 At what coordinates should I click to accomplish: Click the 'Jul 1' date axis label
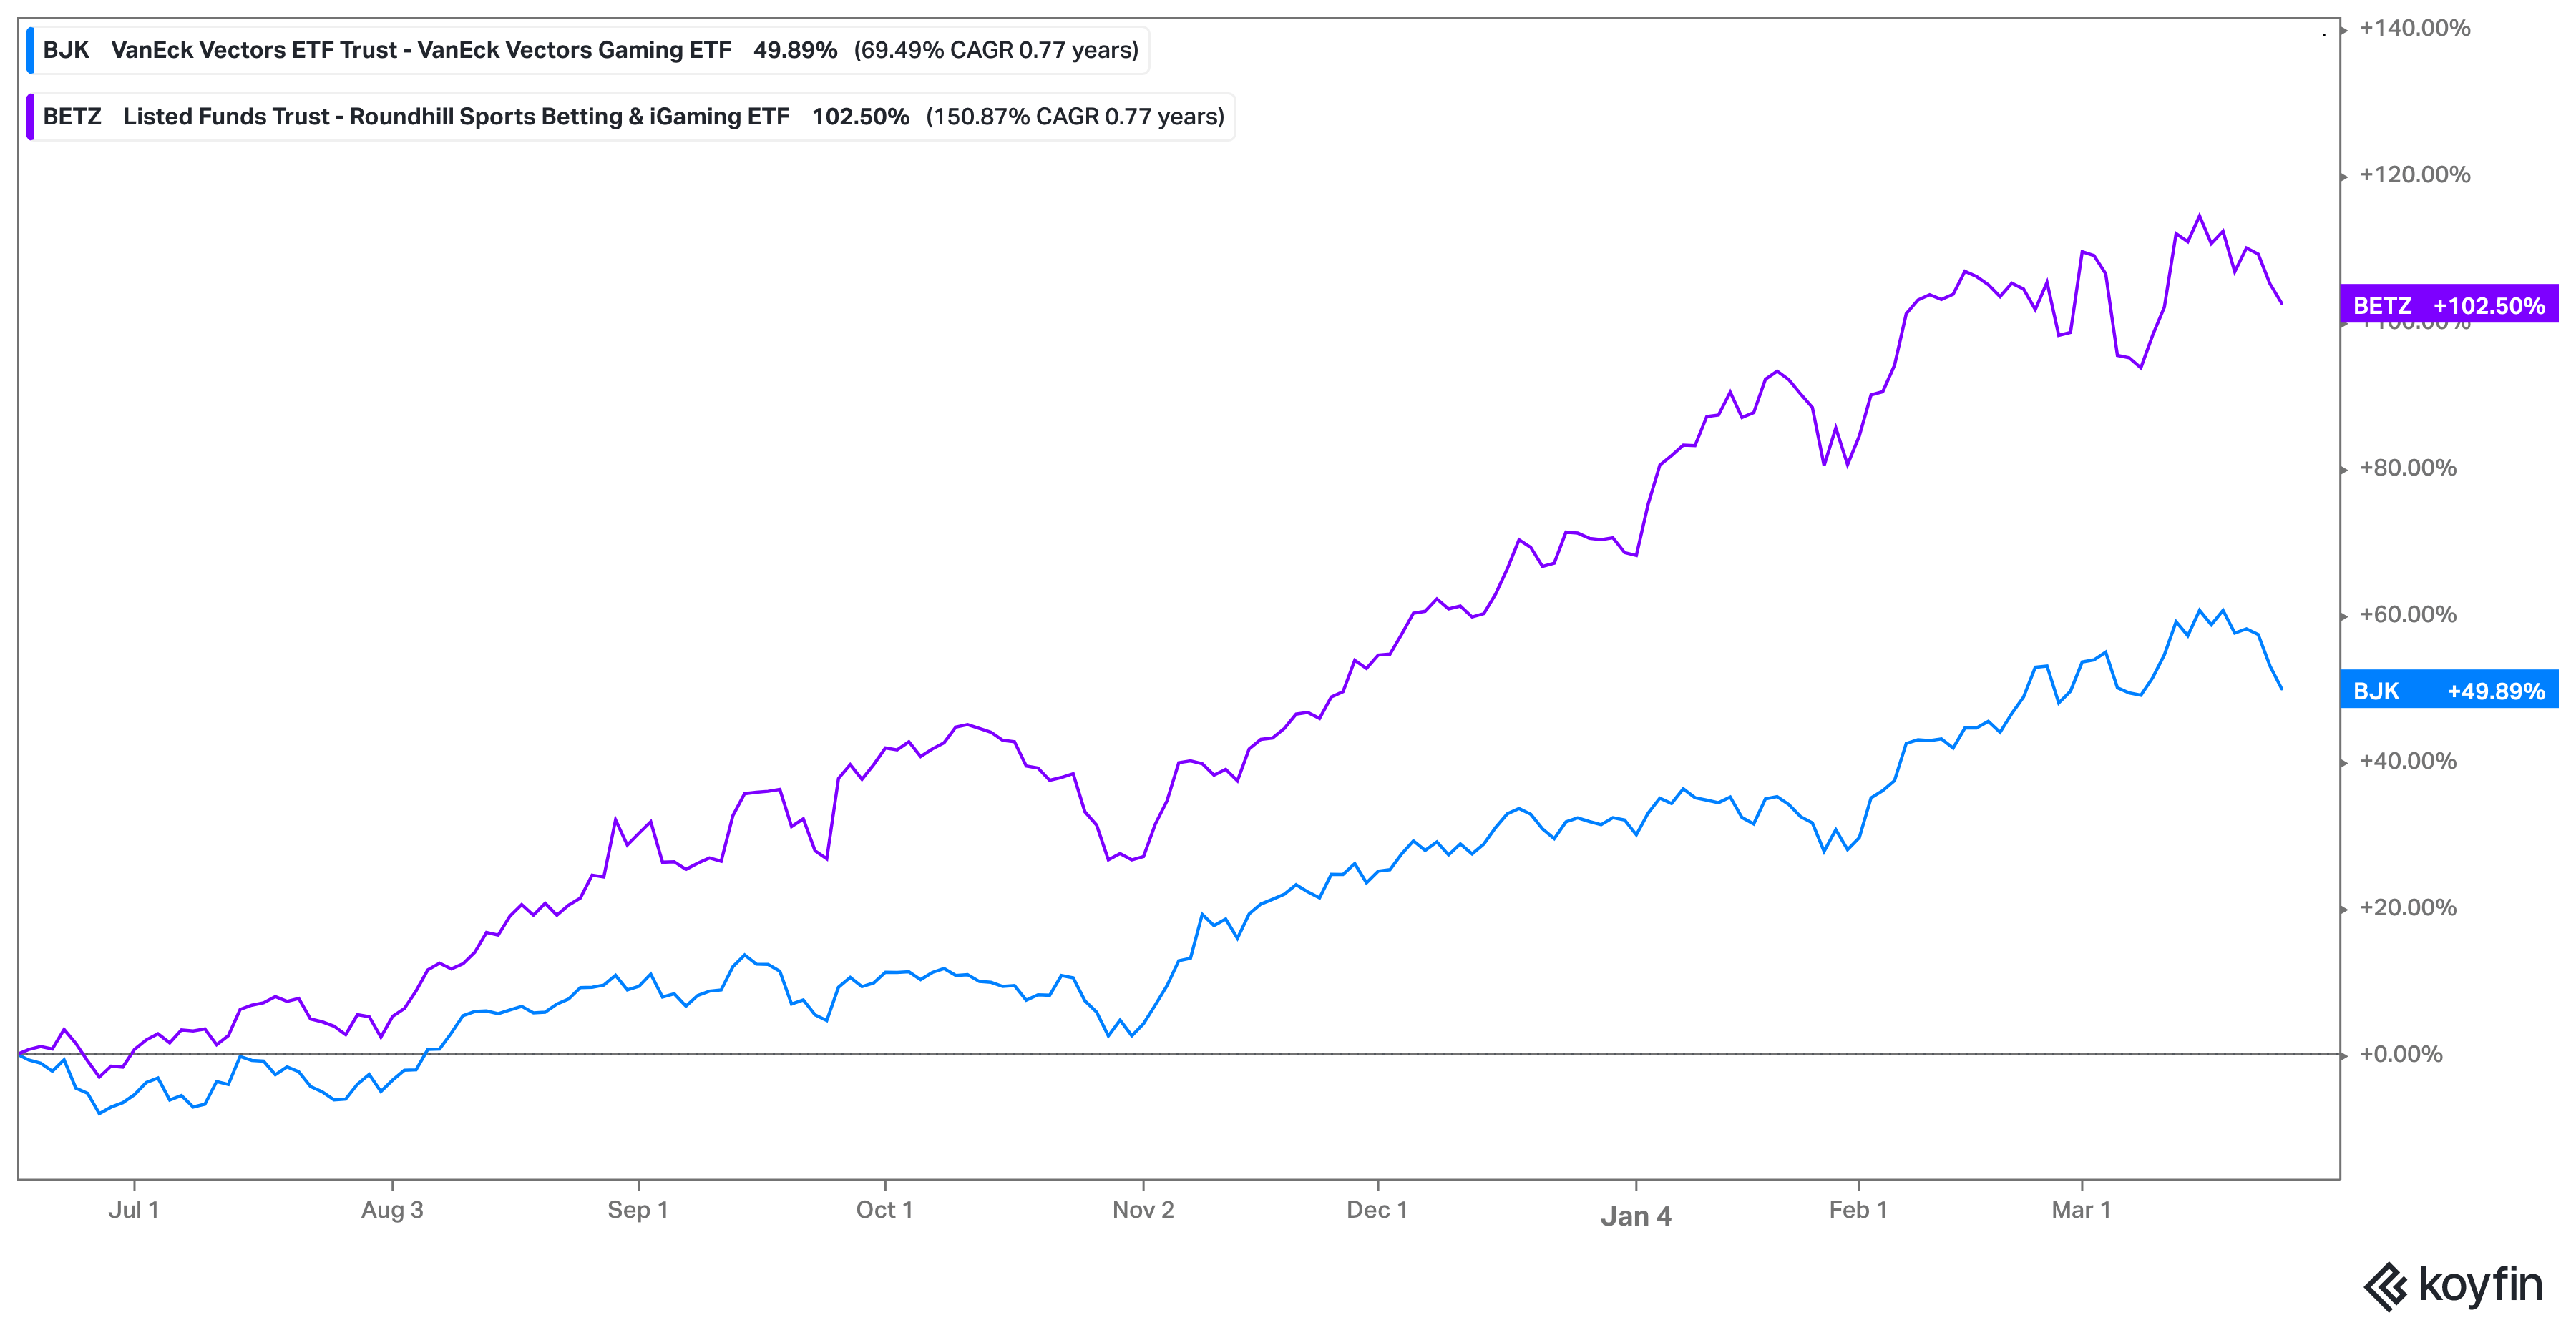coord(133,1210)
